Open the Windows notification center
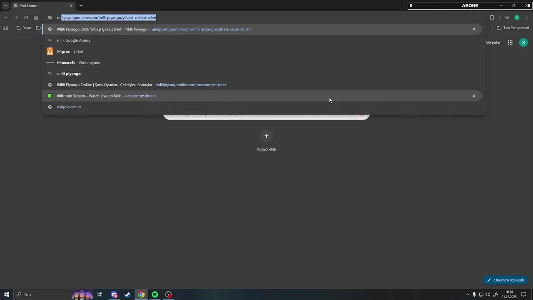The height and width of the screenshot is (300, 533). (524, 295)
